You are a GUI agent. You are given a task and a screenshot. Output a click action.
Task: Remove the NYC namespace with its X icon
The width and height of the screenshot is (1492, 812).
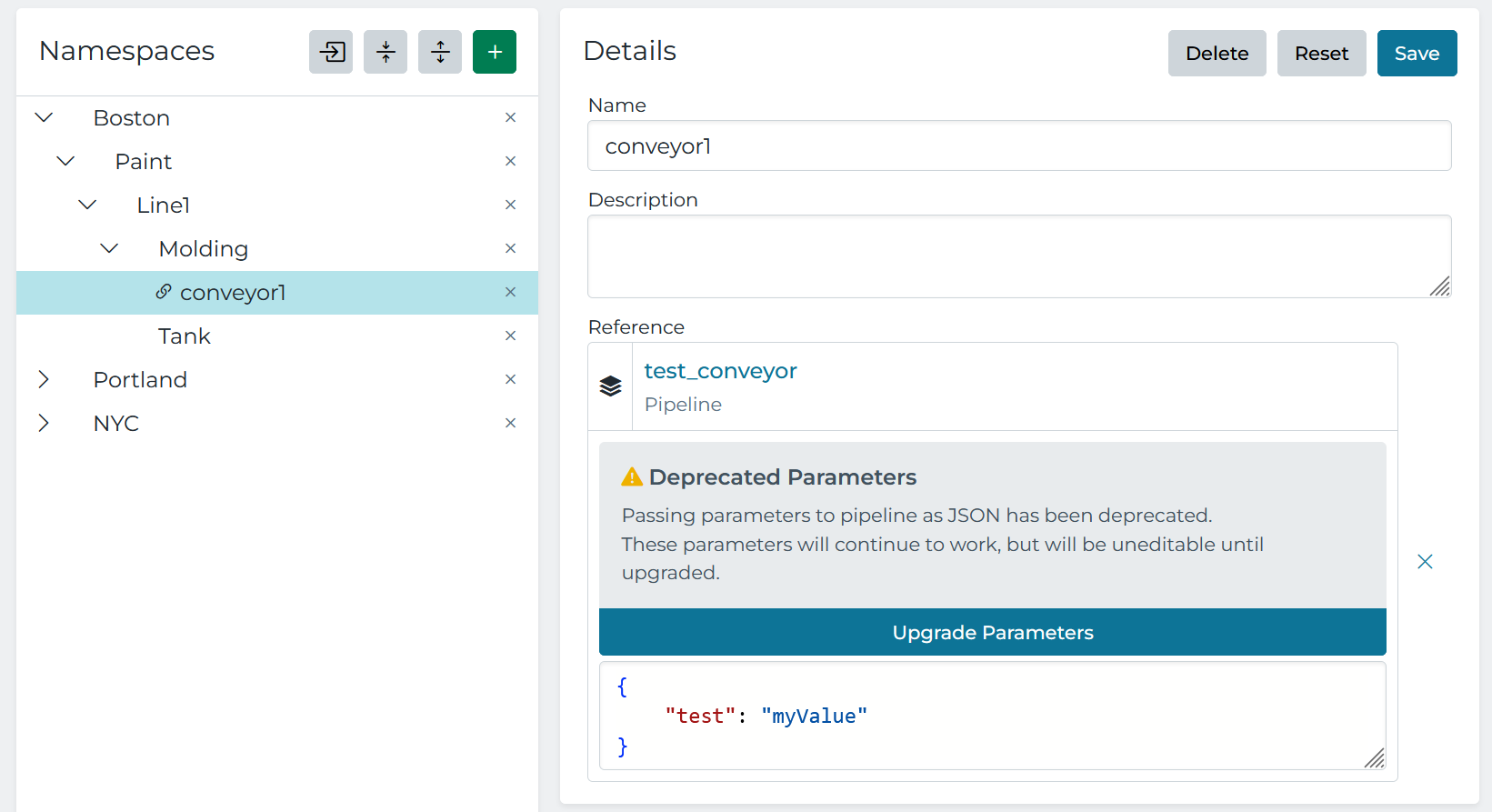tap(511, 423)
